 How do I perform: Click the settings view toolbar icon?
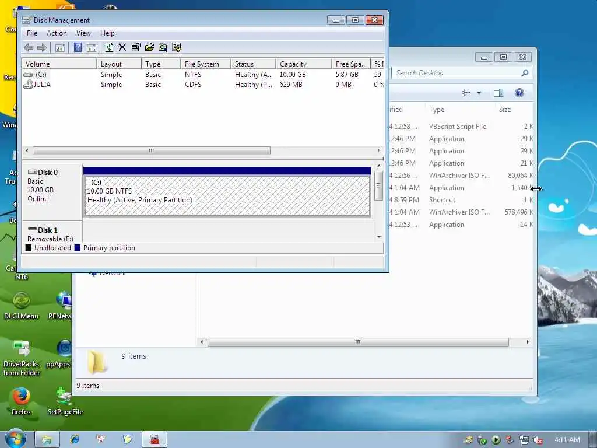[177, 47]
